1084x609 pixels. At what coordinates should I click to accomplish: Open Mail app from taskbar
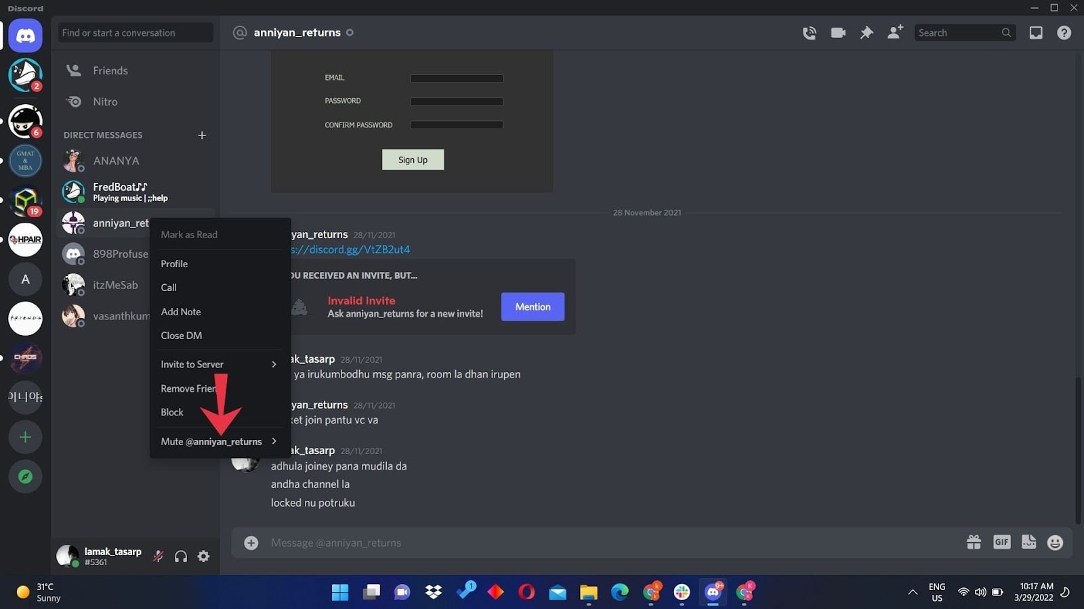[x=558, y=592]
